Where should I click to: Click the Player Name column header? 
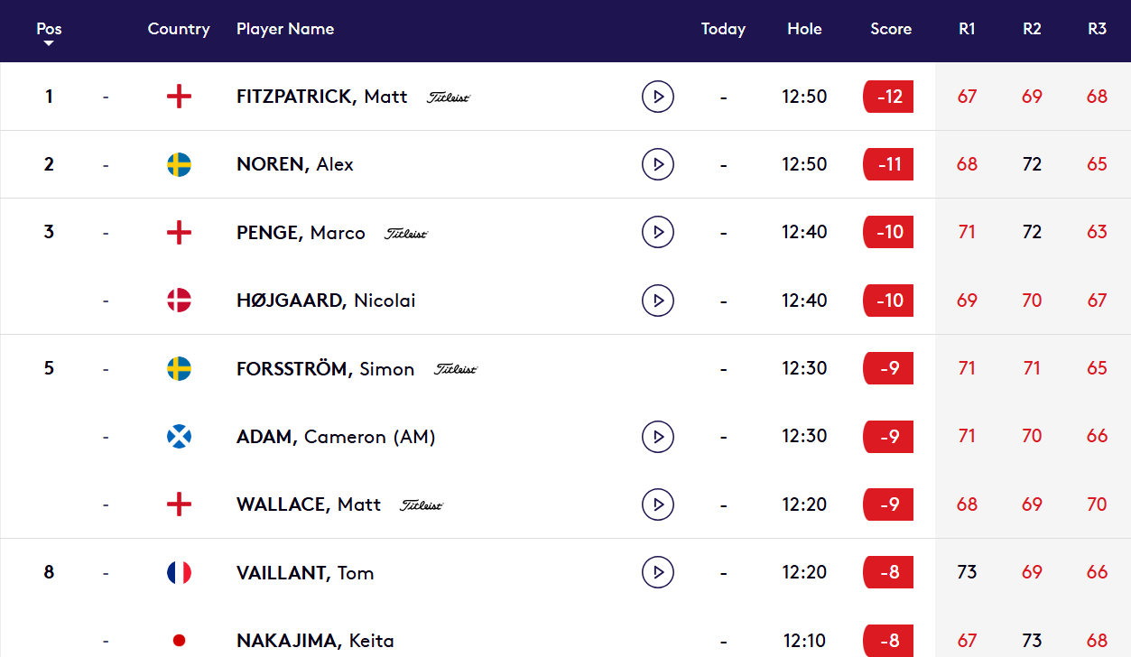[x=285, y=29]
